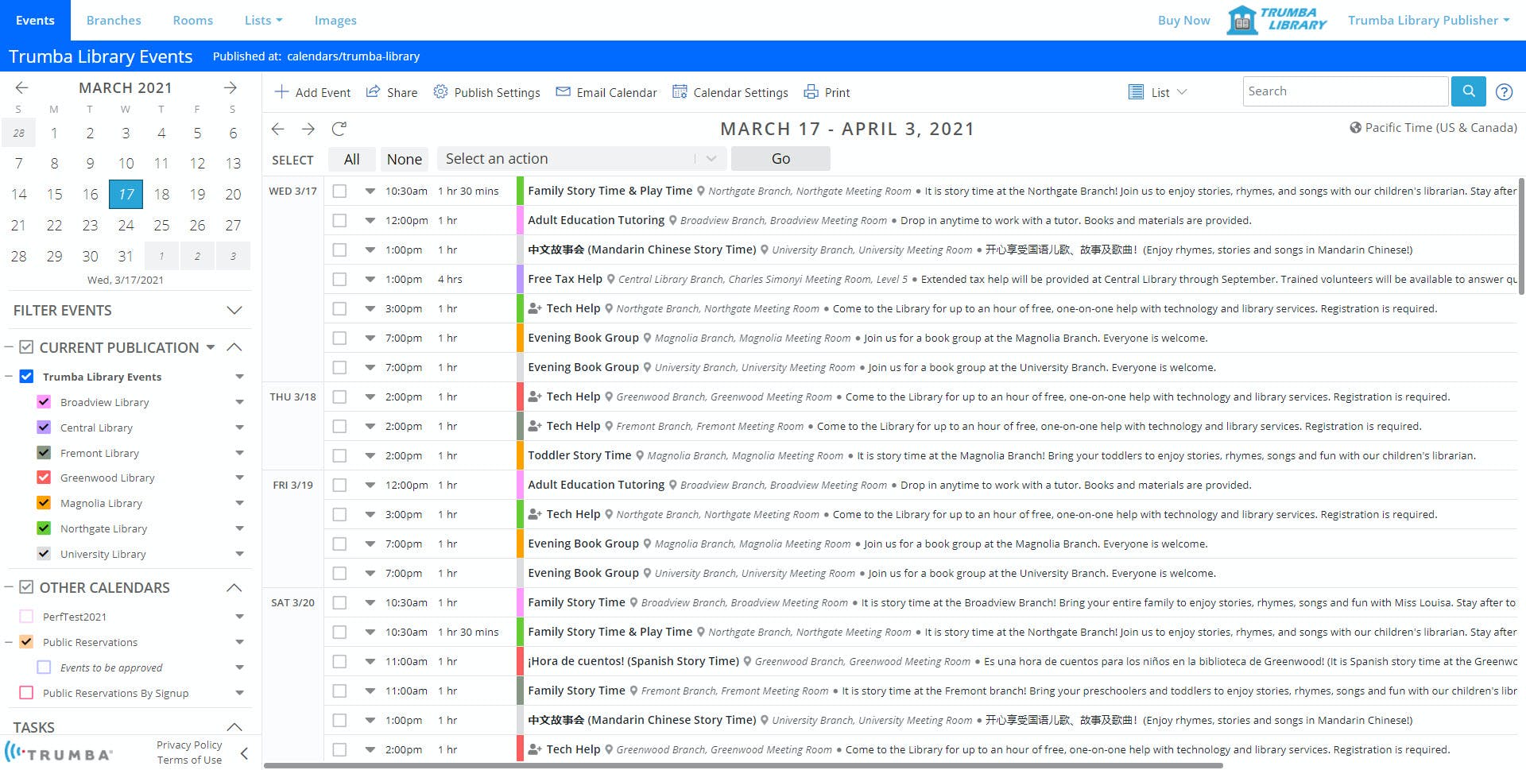Click the Go button
Screen dimensions: 1526x770
click(780, 159)
